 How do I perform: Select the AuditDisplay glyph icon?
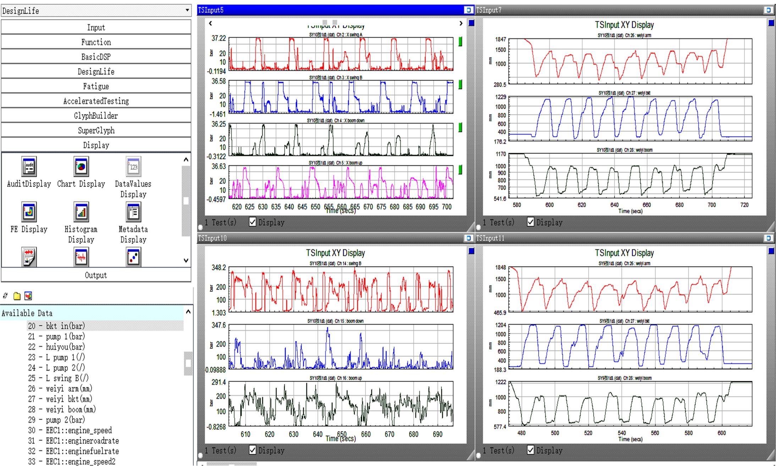pyautogui.click(x=29, y=167)
